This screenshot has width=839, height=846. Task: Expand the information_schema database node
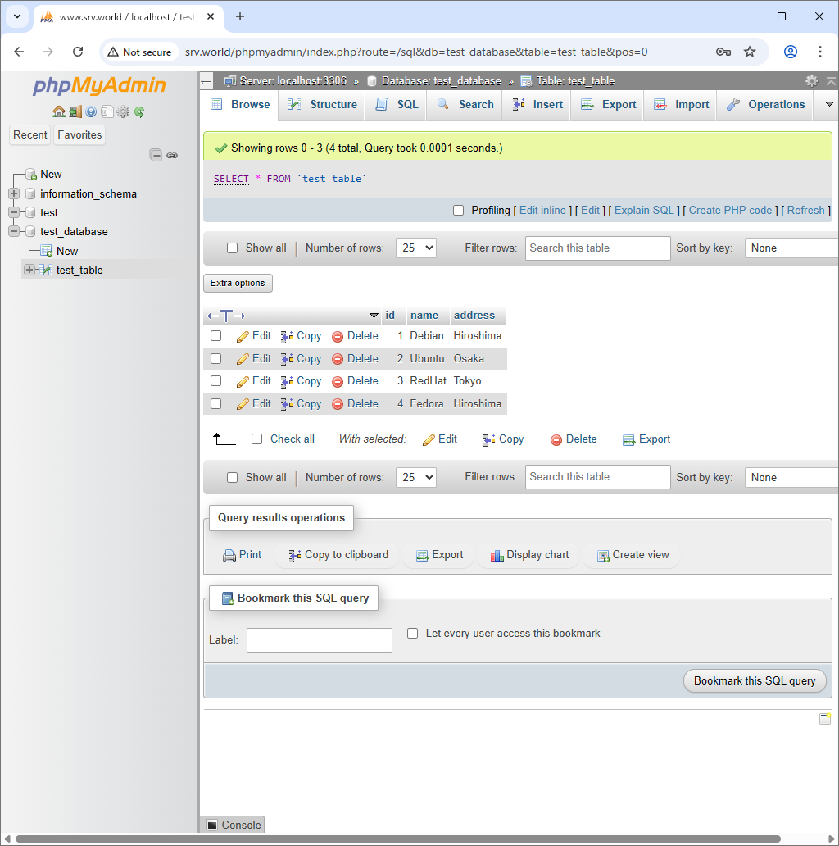tap(15, 193)
